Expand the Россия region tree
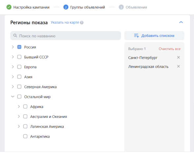The width and height of the screenshot is (194, 154). click(13, 47)
